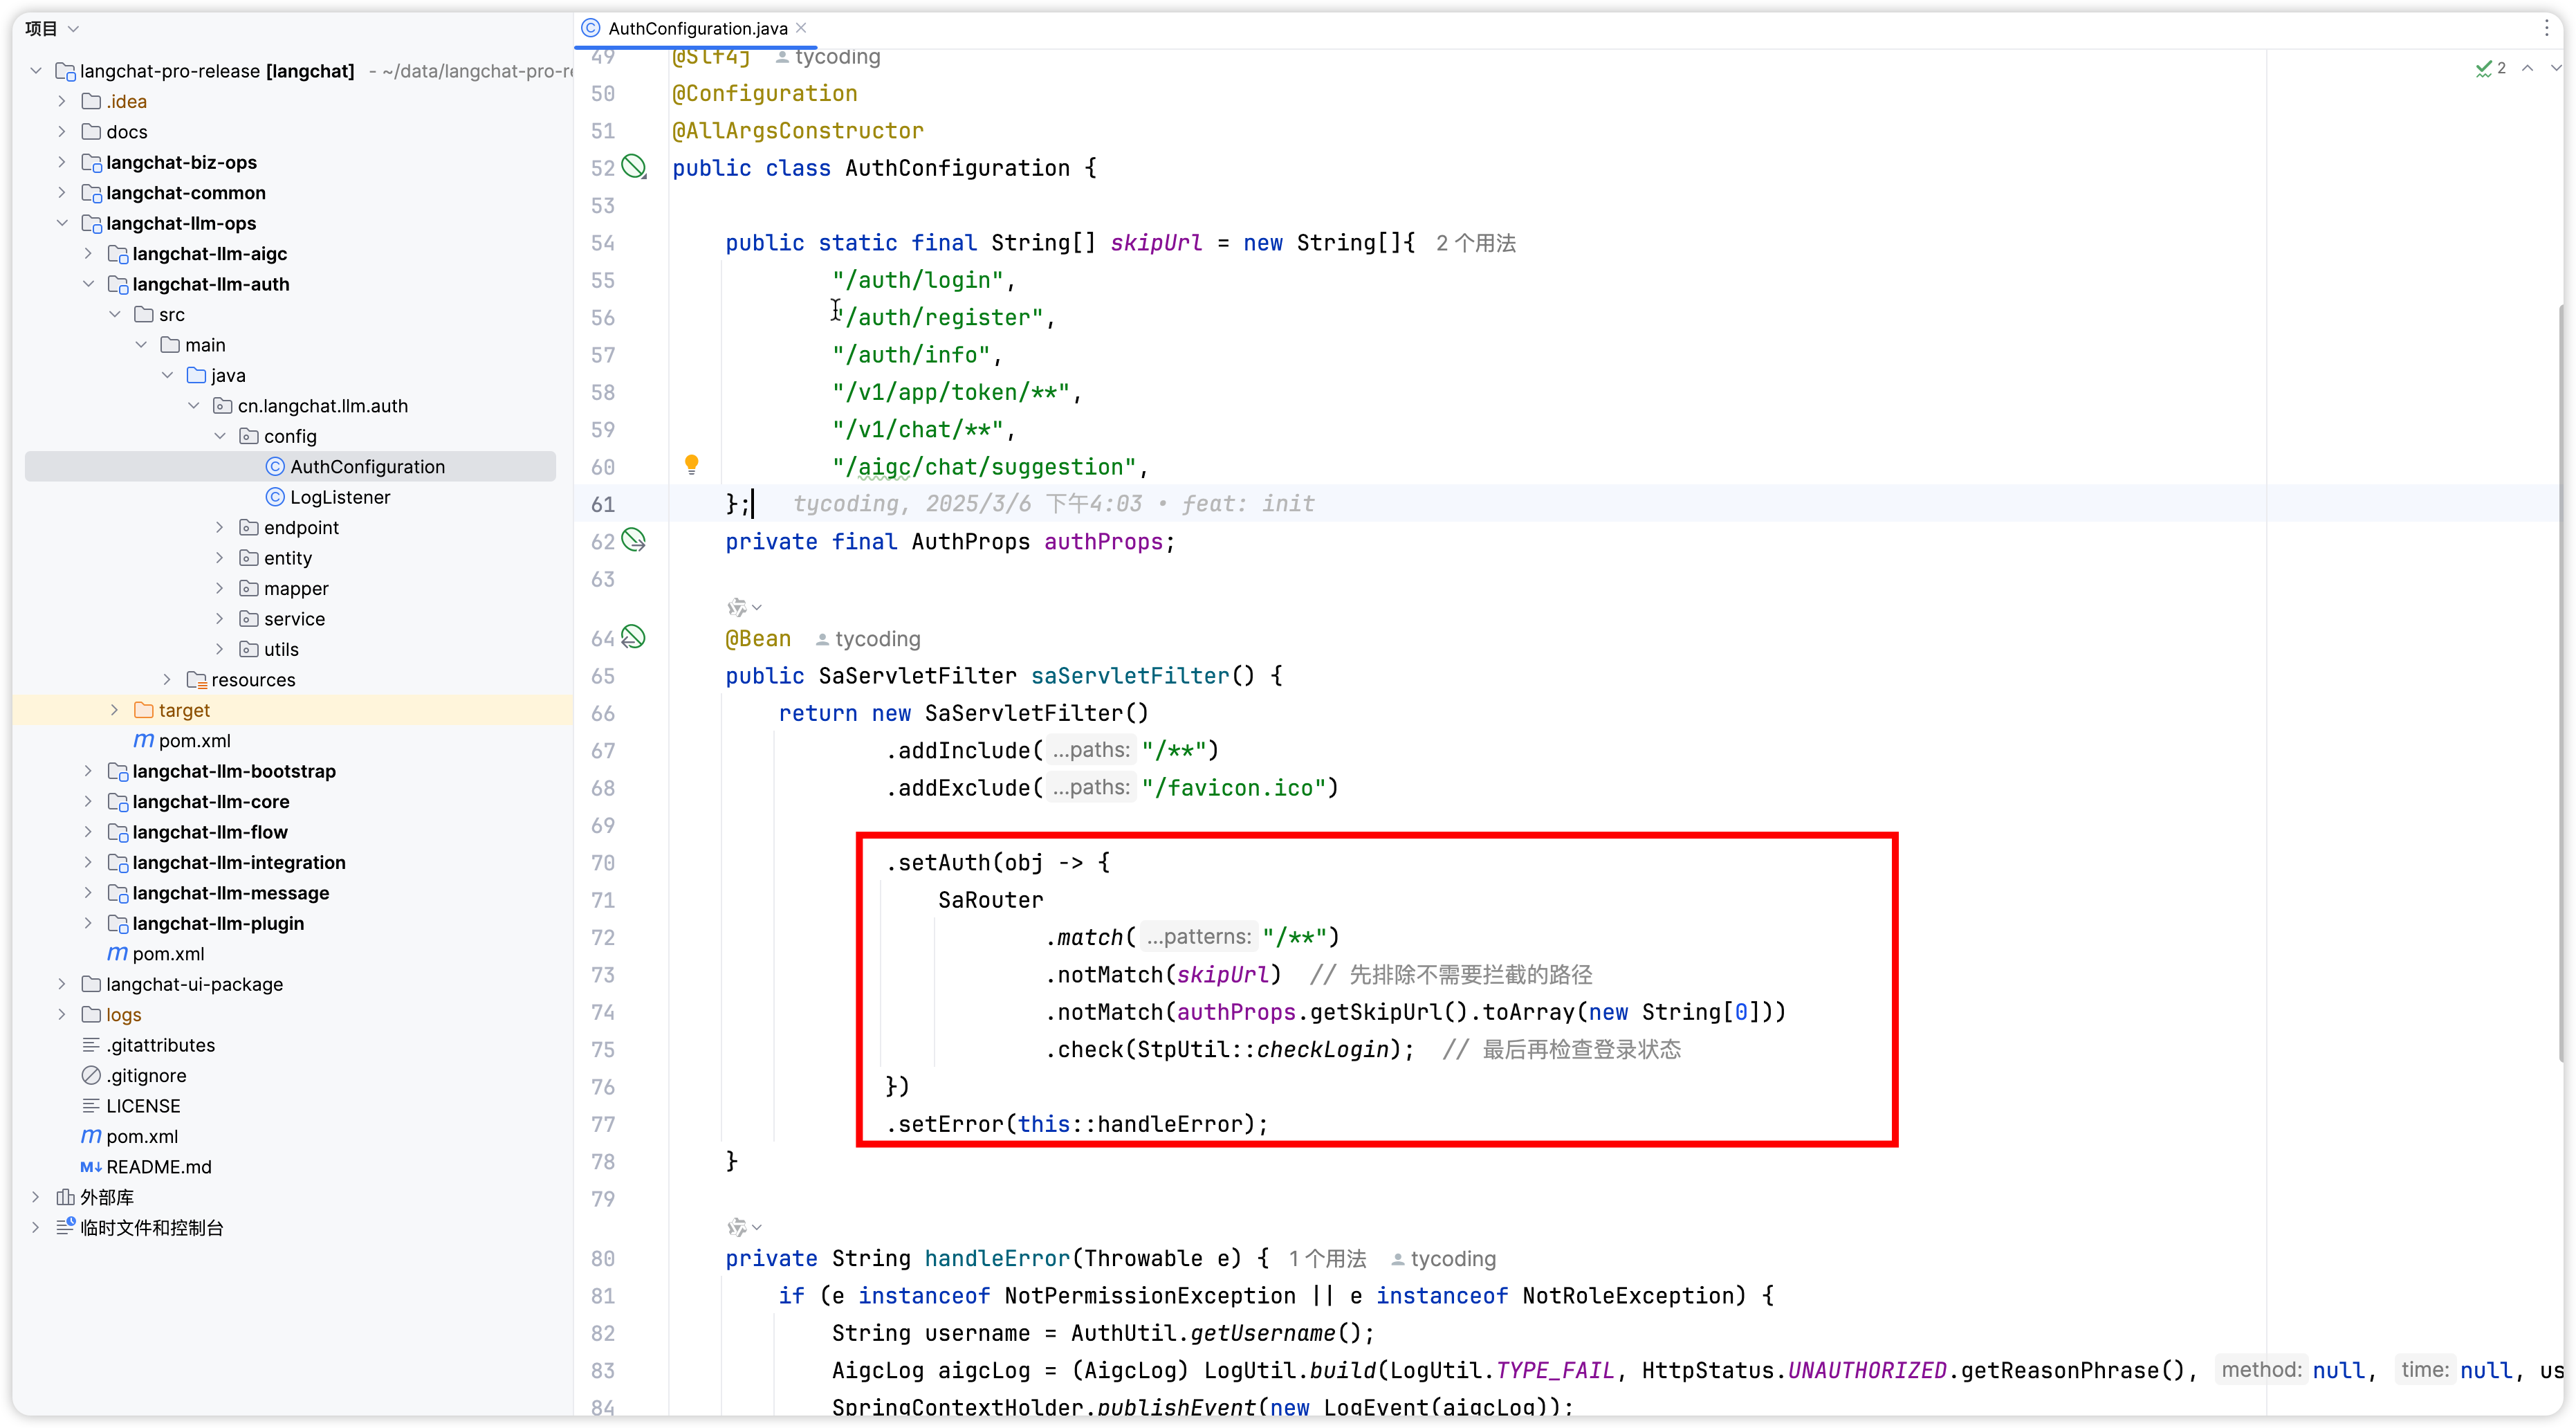The height and width of the screenshot is (1428, 2576).
Task: Click the light bulb quick-fix icon
Action: [691, 464]
